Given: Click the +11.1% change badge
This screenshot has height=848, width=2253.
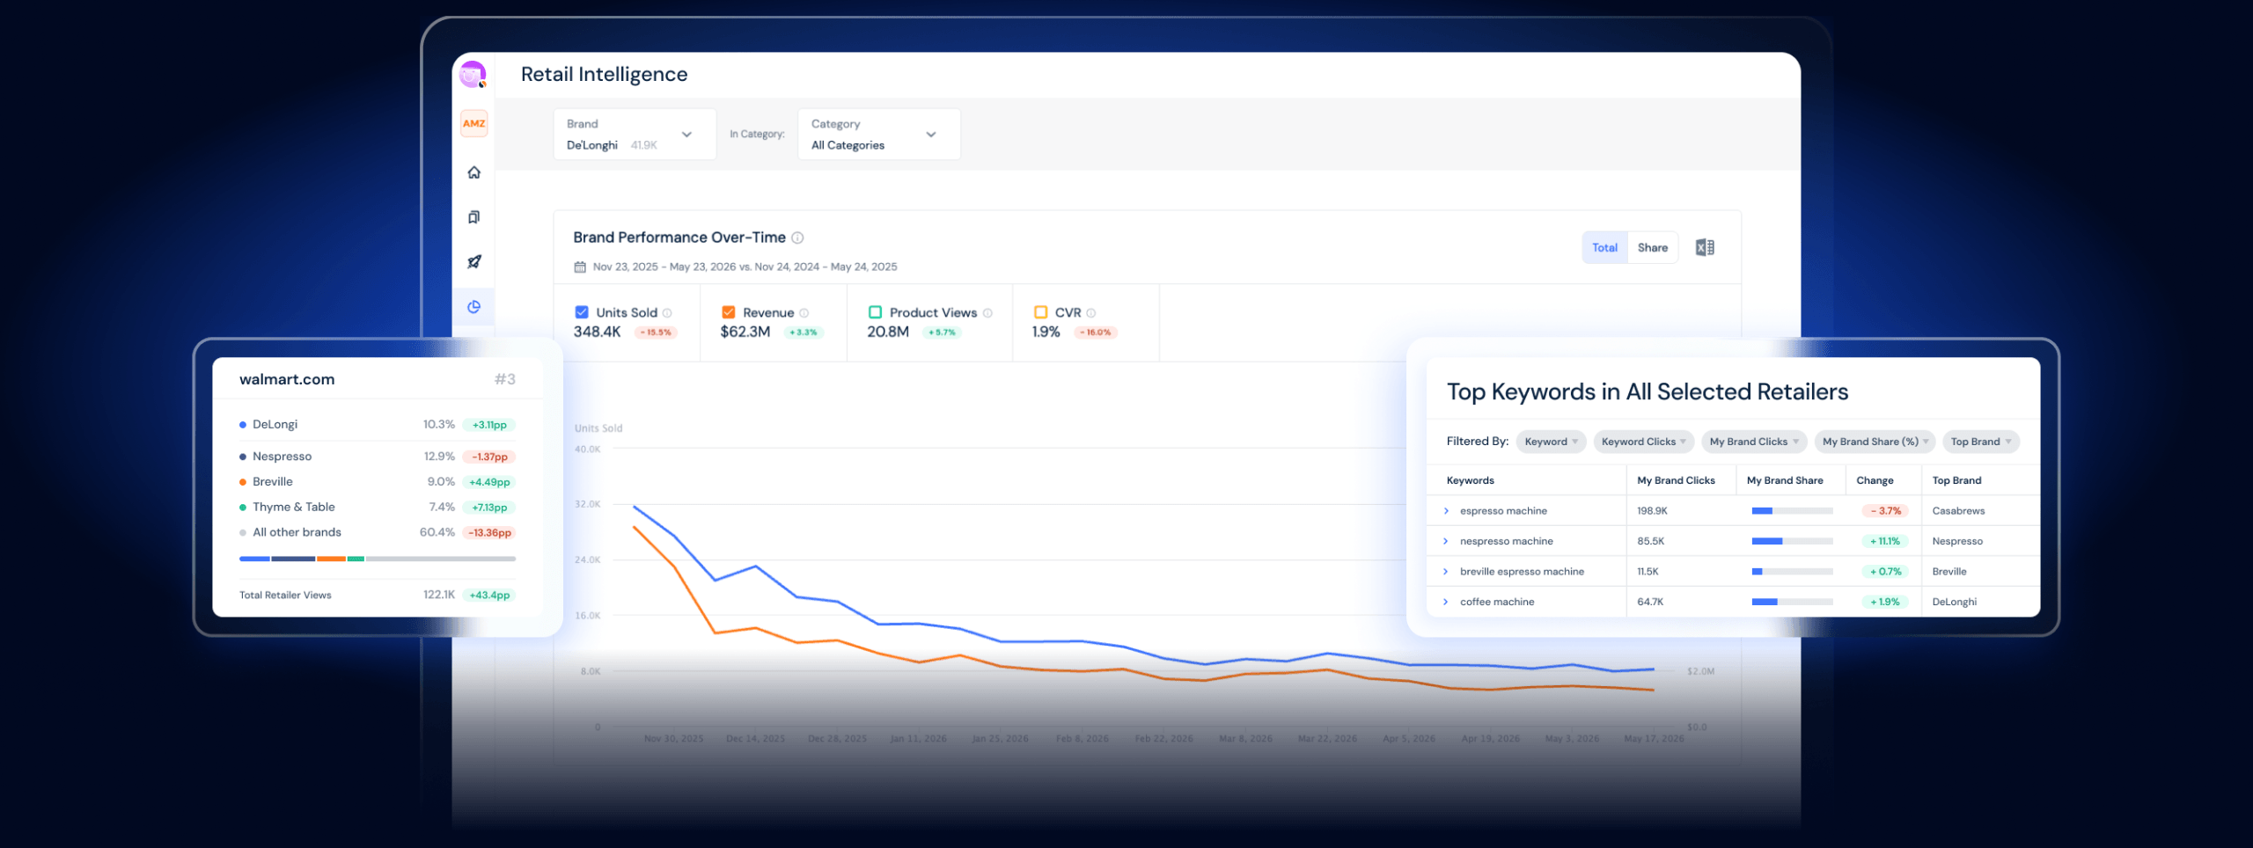Looking at the screenshot, I should [1885, 541].
